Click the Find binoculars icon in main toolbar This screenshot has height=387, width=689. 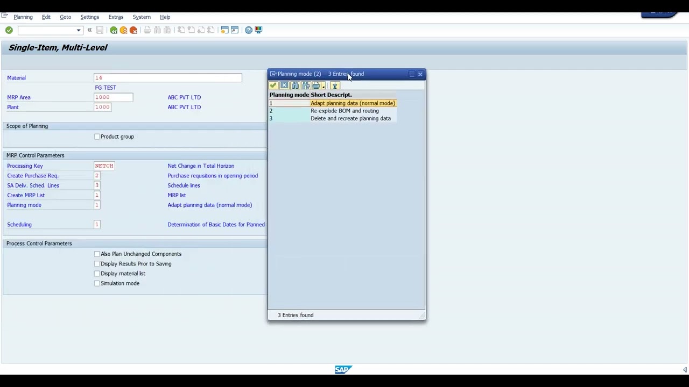pyautogui.click(x=157, y=30)
